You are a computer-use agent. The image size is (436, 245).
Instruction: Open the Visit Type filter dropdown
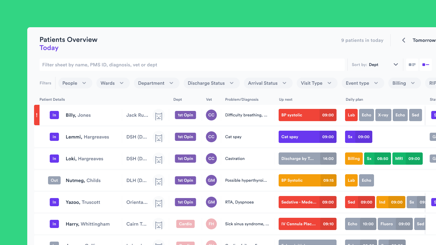316,83
